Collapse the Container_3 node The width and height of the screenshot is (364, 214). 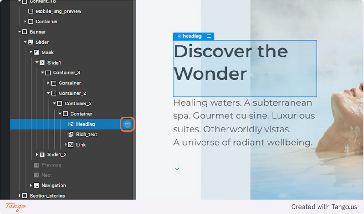pyautogui.click(x=43, y=73)
